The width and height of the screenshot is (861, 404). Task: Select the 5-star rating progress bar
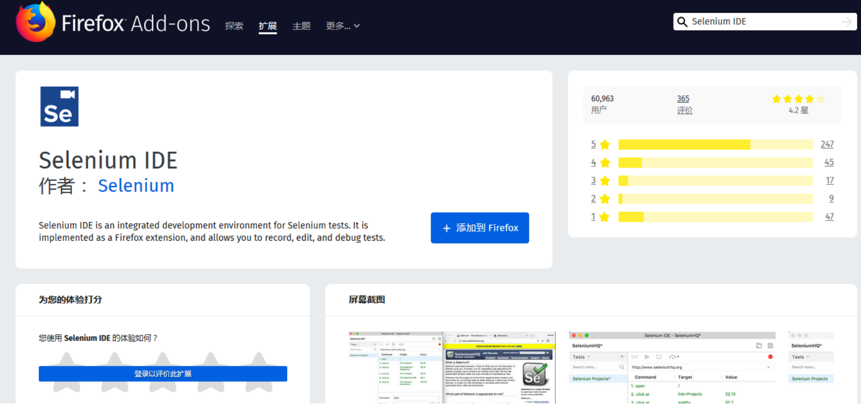716,145
